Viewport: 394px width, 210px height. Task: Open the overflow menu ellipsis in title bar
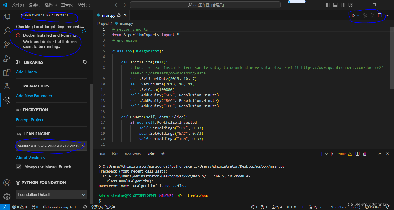tap(98, 5)
